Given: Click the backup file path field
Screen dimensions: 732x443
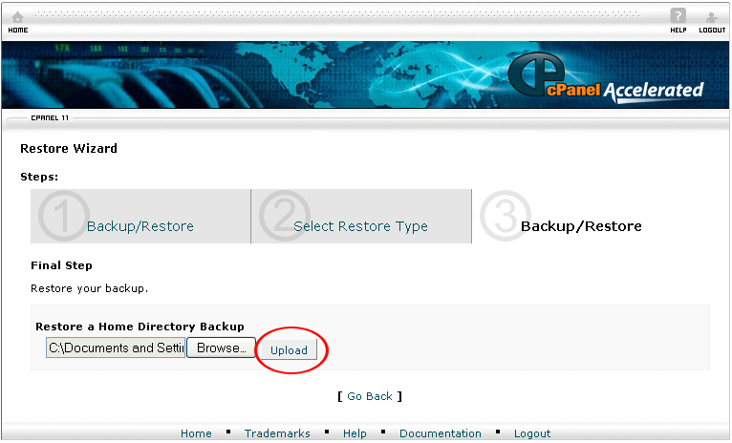Looking at the screenshot, I should coord(116,348).
